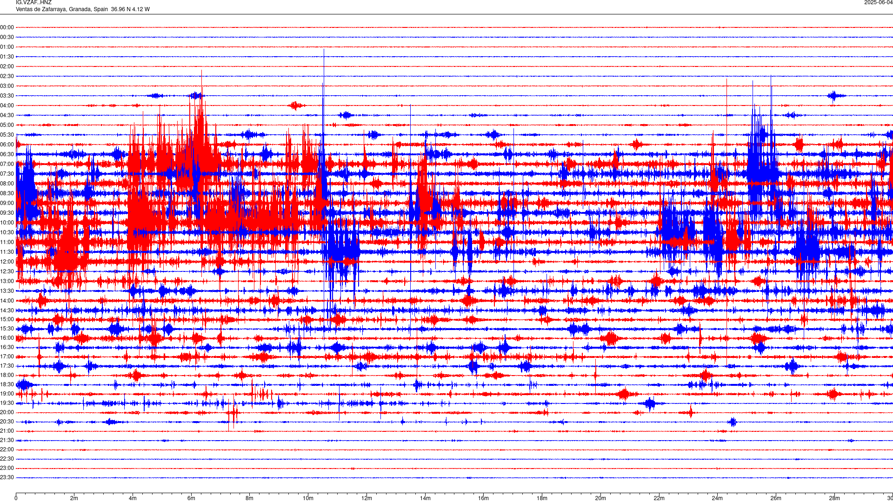
Task: Select the 03:00 time row label
Action: (x=7, y=86)
